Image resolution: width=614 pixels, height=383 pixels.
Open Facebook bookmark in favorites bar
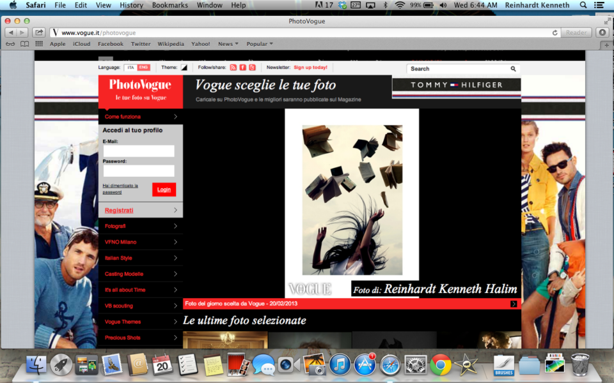111,44
